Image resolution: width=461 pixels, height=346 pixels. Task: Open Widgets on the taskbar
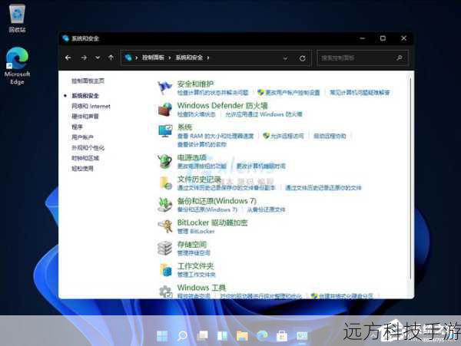222,336
